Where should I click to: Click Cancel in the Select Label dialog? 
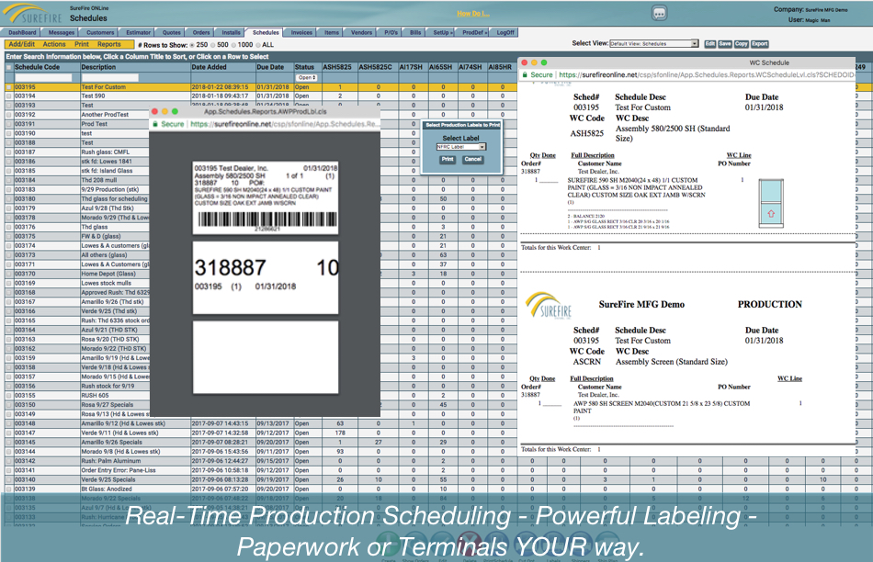(472, 160)
